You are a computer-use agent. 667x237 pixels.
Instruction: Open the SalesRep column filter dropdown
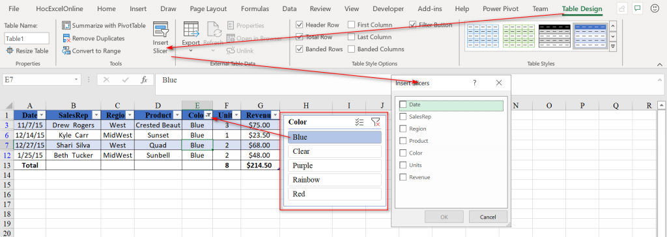click(x=96, y=115)
